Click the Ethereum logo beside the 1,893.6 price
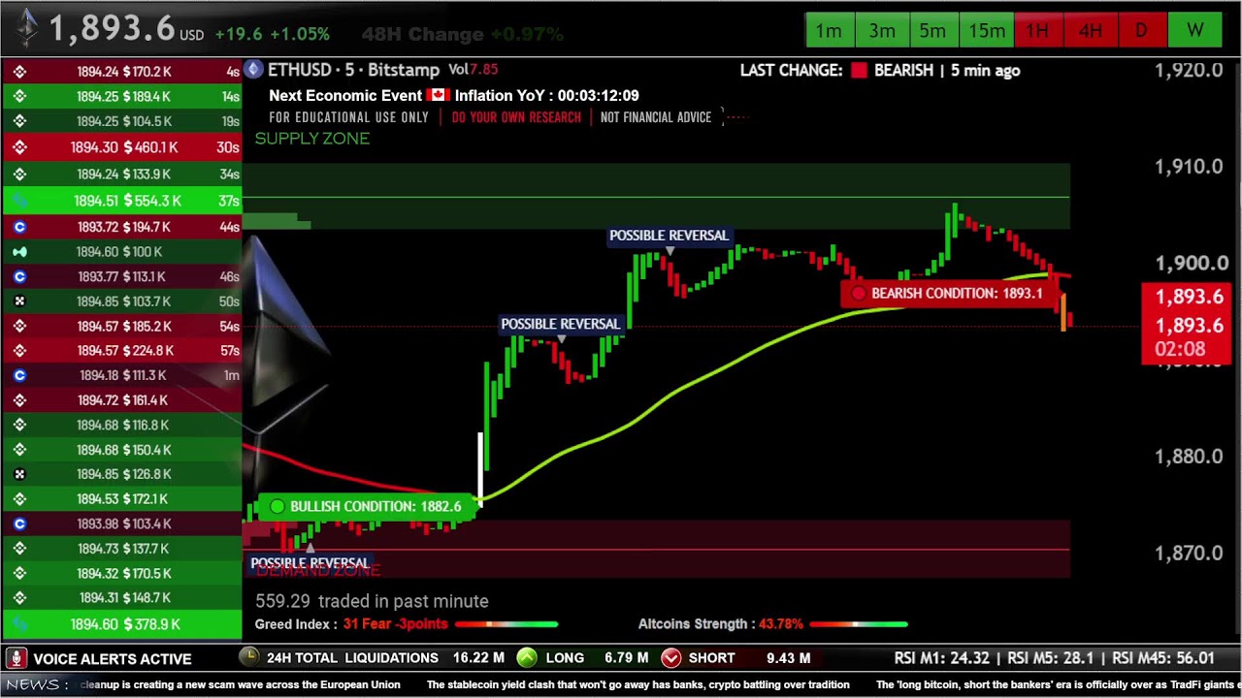Screen dimensions: 1242x698 coord(27,27)
